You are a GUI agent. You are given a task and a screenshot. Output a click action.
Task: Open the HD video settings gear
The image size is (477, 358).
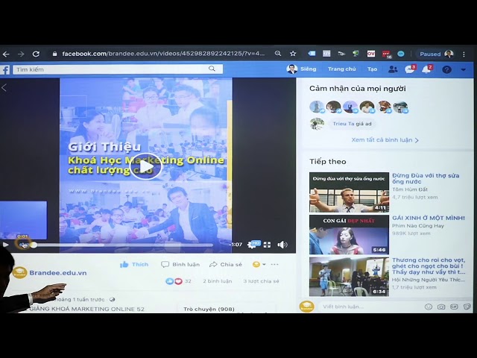point(253,245)
